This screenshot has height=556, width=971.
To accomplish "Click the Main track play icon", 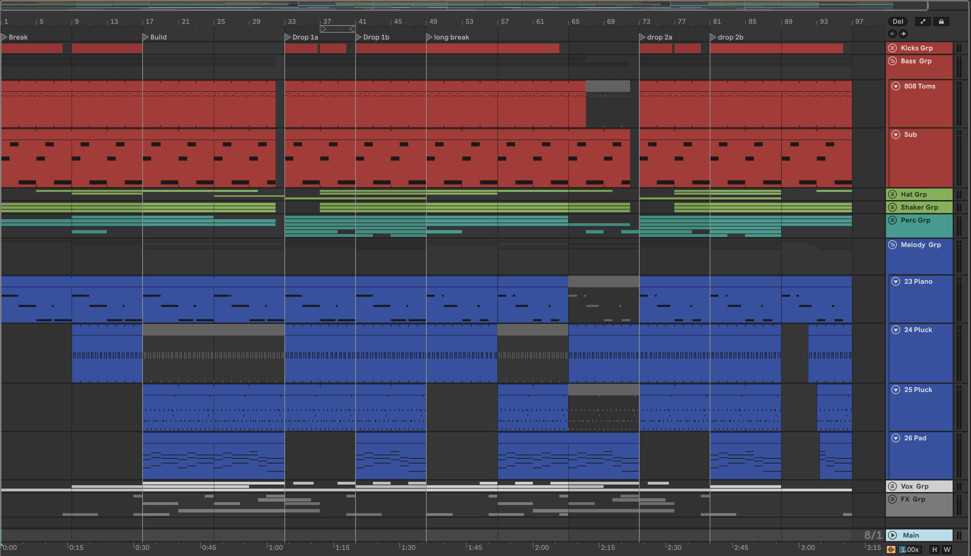I will tap(892, 535).
